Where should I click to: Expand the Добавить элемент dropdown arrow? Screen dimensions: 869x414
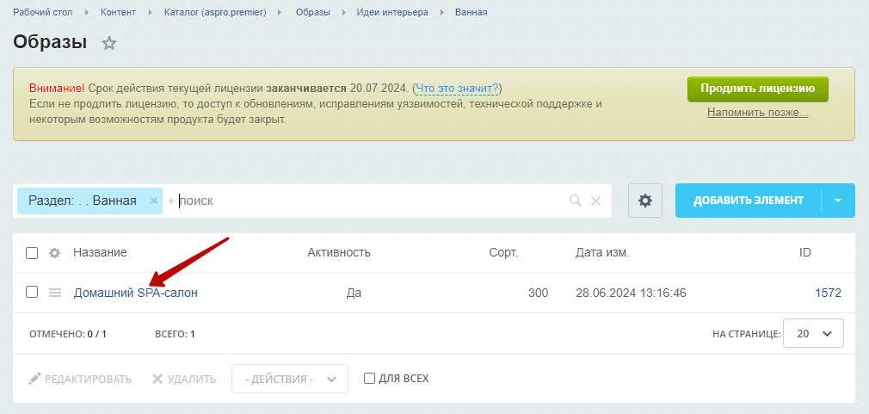point(838,201)
